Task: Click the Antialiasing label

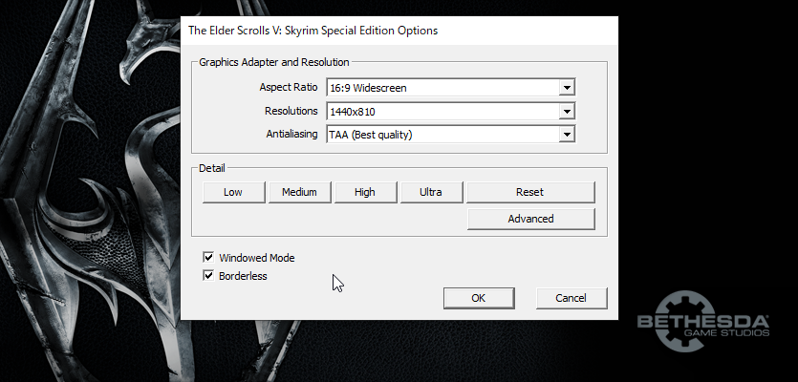Action: [292, 135]
